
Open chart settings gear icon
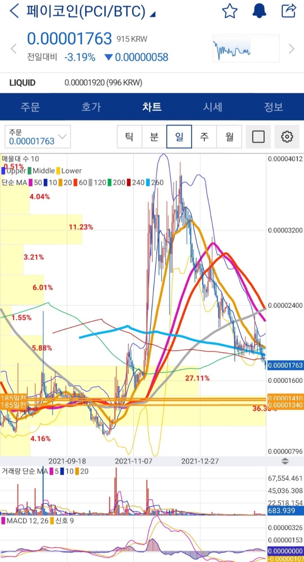(x=287, y=136)
